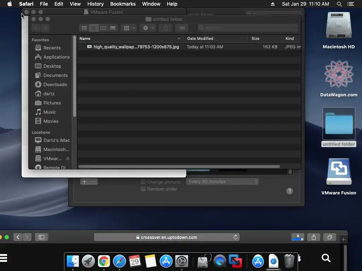Show Safari downloads
The width and height of the screenshot is (362, 271).
[298, 237]
